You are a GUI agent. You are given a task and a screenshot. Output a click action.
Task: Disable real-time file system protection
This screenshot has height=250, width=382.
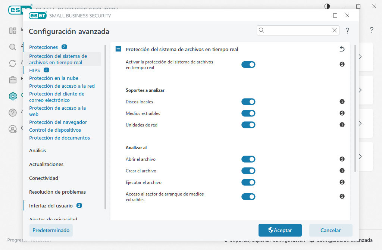(248, 64)
